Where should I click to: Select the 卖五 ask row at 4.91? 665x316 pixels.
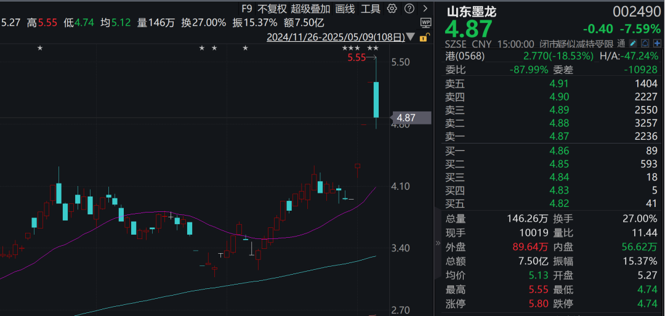point(551,84)
